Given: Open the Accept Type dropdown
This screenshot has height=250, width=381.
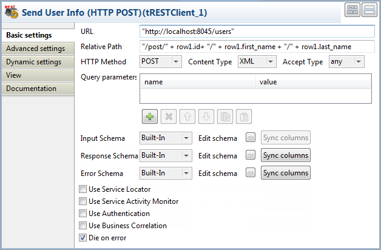Looking at the screenshot, I should click(x=346, y=61).
